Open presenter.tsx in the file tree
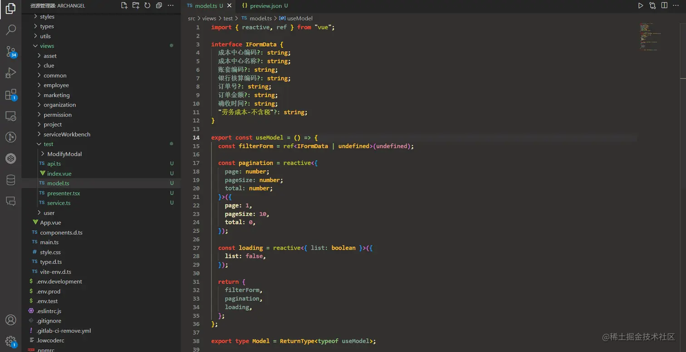Viewport: 686px width, 352px height. (101, 193)
